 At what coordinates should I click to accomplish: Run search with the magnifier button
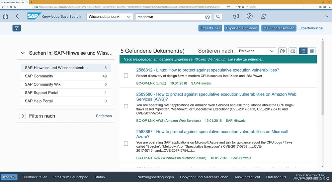pyautogui.click(x=218, y=17)
